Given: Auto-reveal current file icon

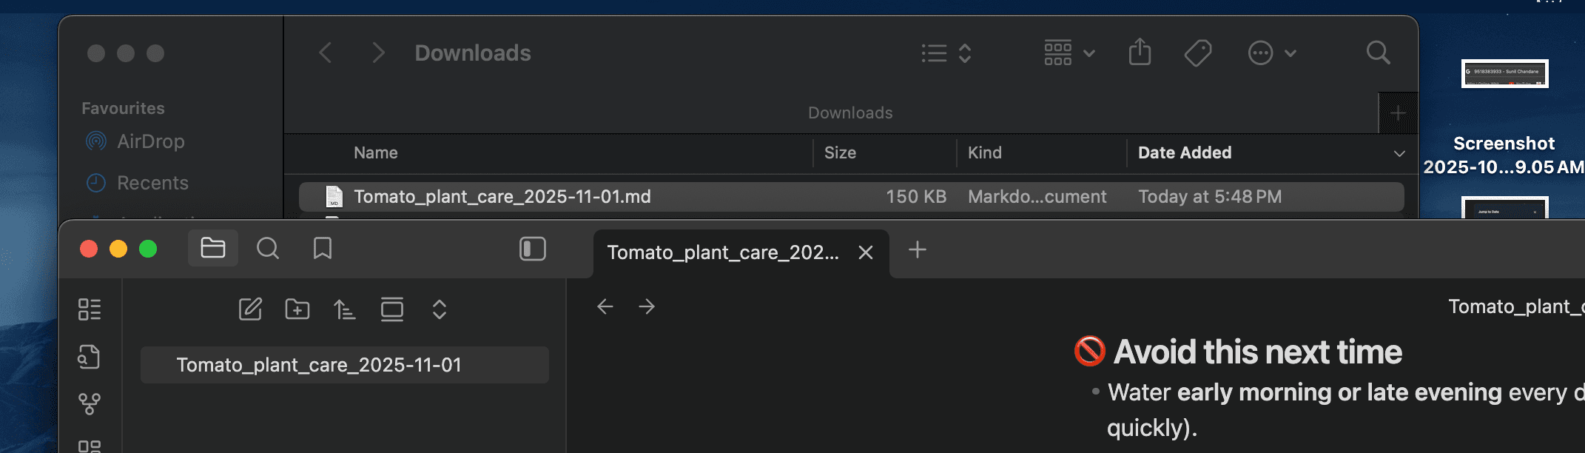Looking at the screenshot, I should 392,309.
